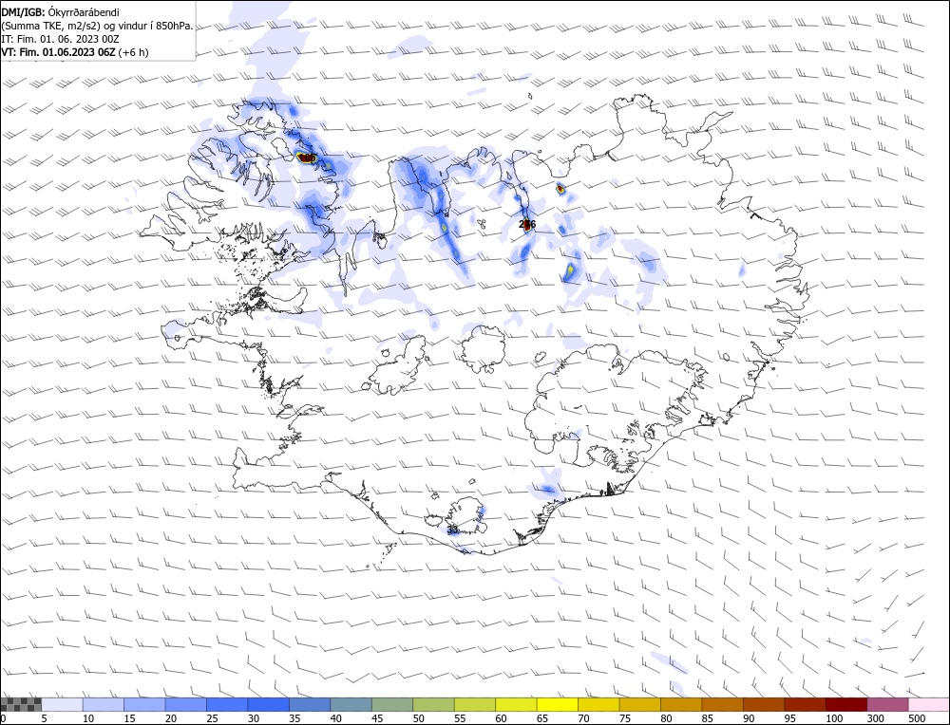
Task: Choose the legend swatch between 25 and 30
Action: pos(227,704)
